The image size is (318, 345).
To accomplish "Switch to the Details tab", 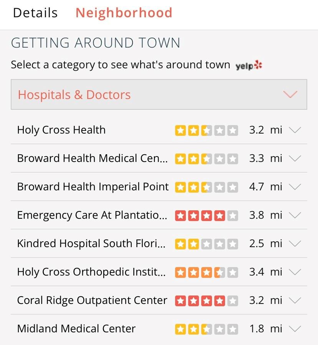I will (35, 13).
